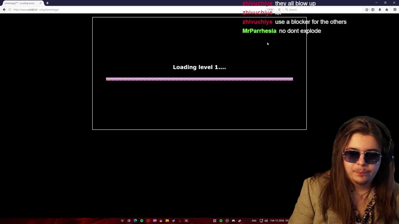Open Microsoft Edge from taskbar

(x=135, y=221)
